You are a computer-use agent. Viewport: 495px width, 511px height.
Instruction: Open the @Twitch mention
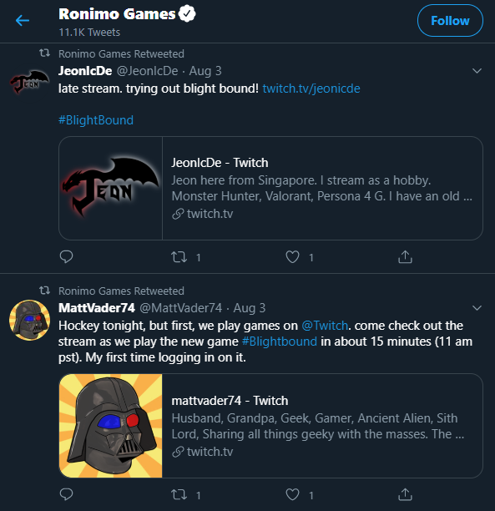[x=325, y=326]
